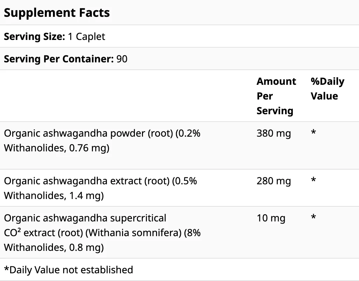
Task: Click the 380 mg amount
Action: pyautogui.click(x=273, y=133)
